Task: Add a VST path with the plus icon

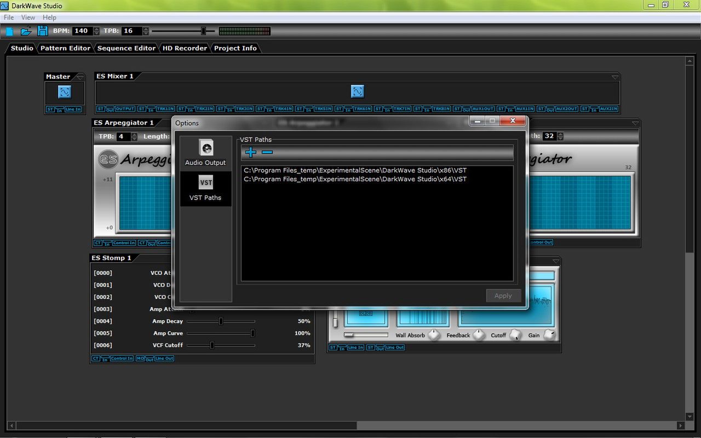Action: point(250,152)
